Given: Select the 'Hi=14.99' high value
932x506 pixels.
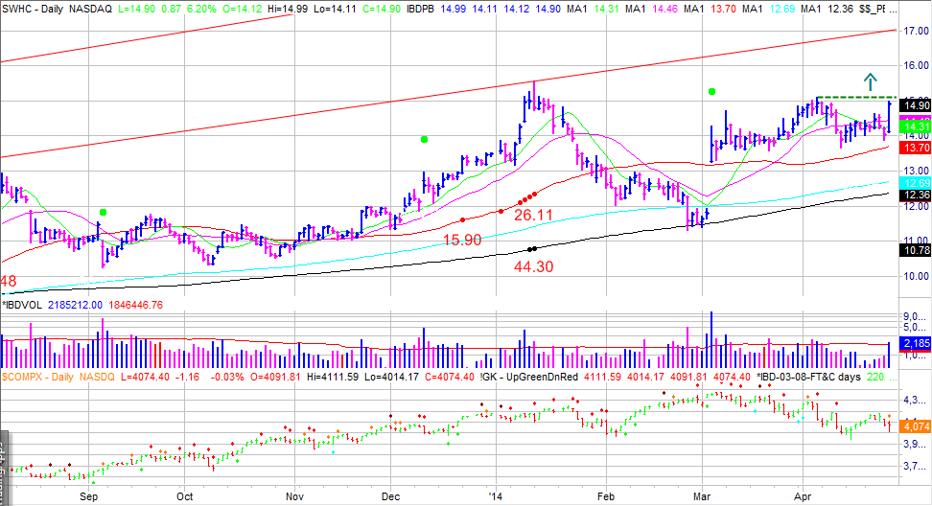Looking at the screenshot, I should [289, 9].
